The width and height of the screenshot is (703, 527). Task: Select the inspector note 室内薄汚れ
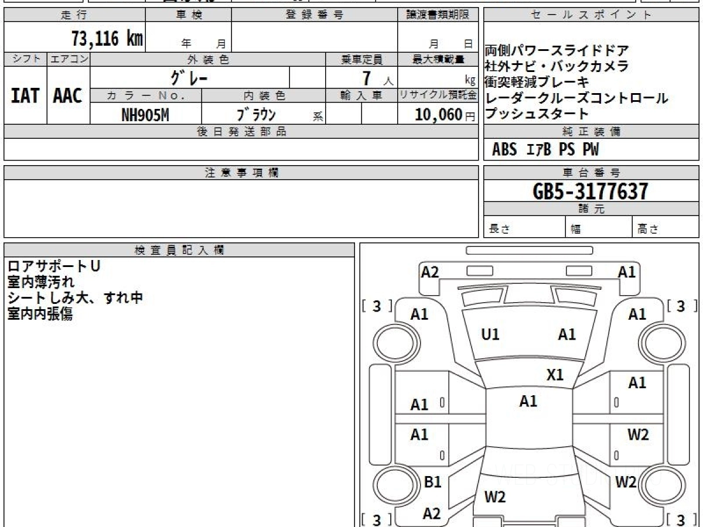(41, 282)
